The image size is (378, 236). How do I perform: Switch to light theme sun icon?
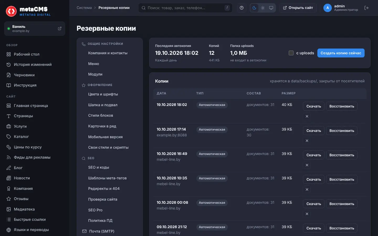pos(263,8)
